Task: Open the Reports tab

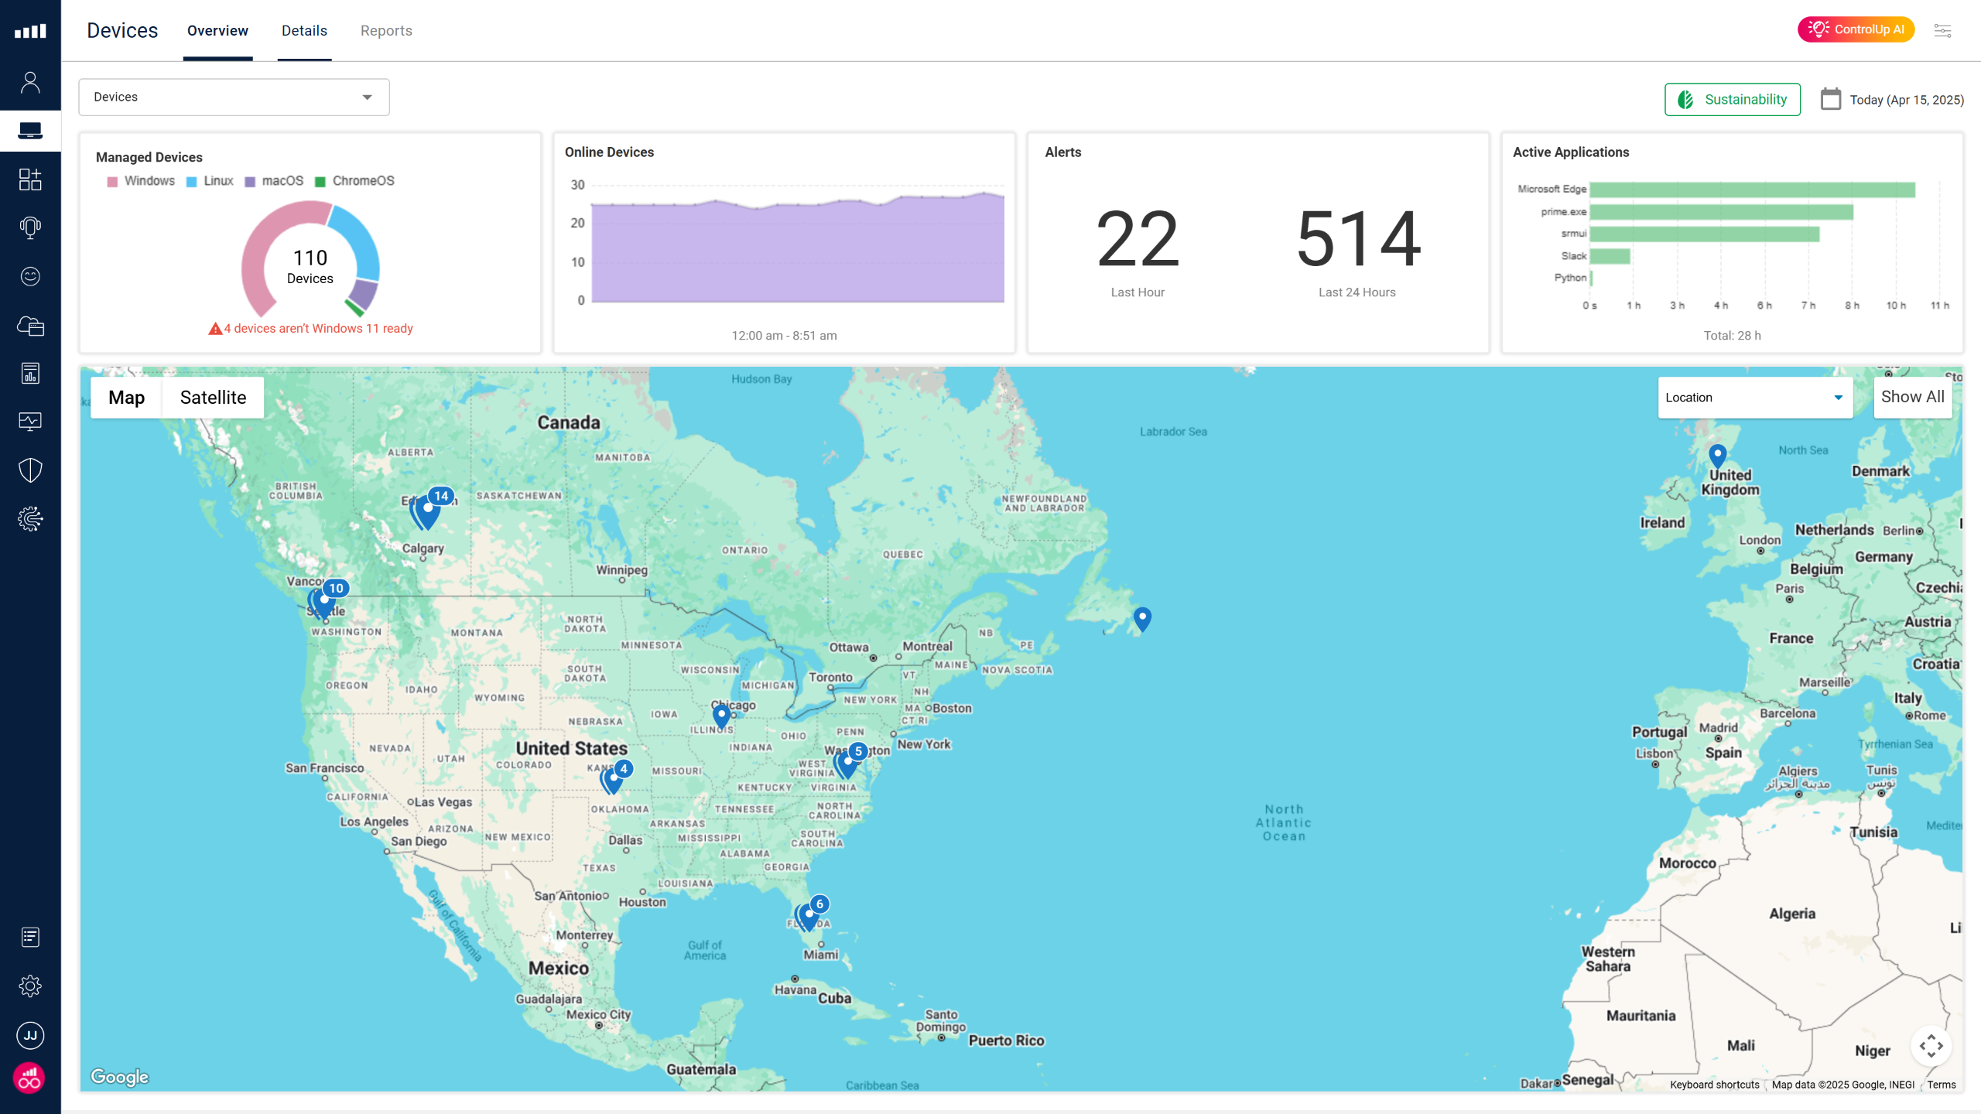Action: 386,31
